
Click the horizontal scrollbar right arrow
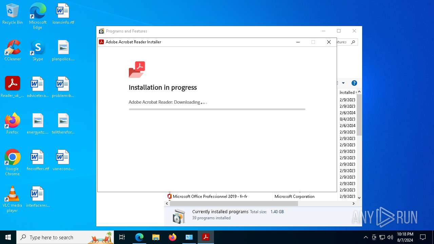coord(353,203)
